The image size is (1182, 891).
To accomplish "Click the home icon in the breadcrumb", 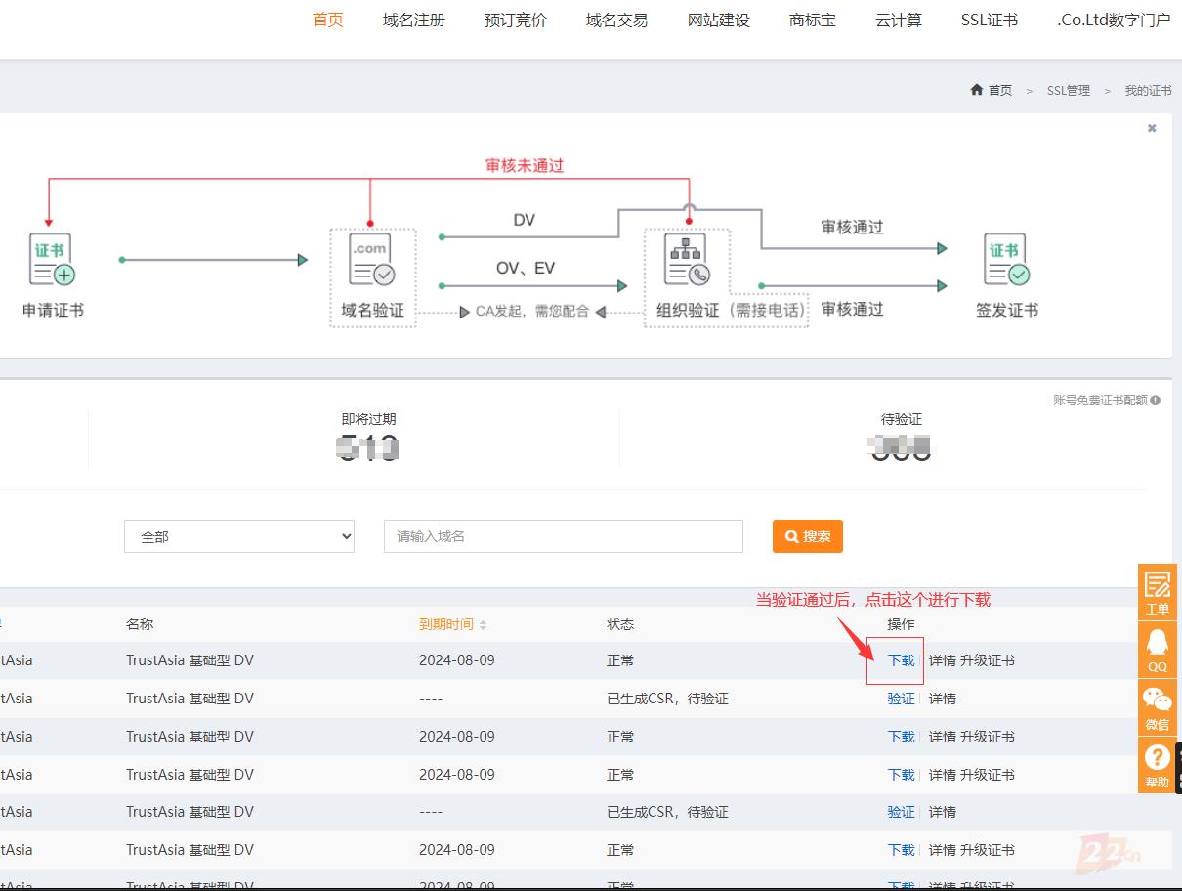I will coord(977,90).
